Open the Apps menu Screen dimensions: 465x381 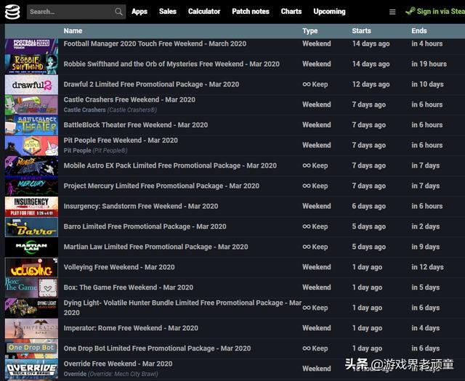139,12
